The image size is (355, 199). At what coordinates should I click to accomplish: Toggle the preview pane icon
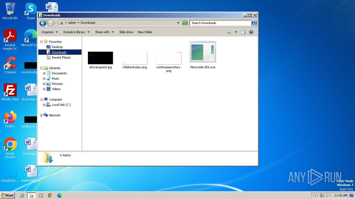[244, 32]
